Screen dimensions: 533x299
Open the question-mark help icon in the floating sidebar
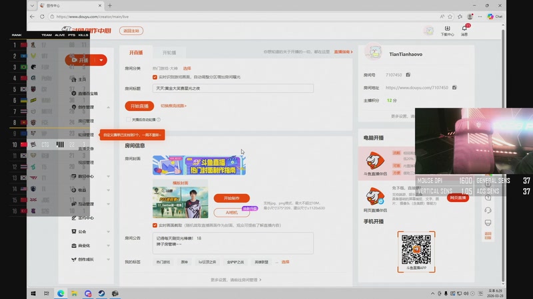(x=488, y=197)
